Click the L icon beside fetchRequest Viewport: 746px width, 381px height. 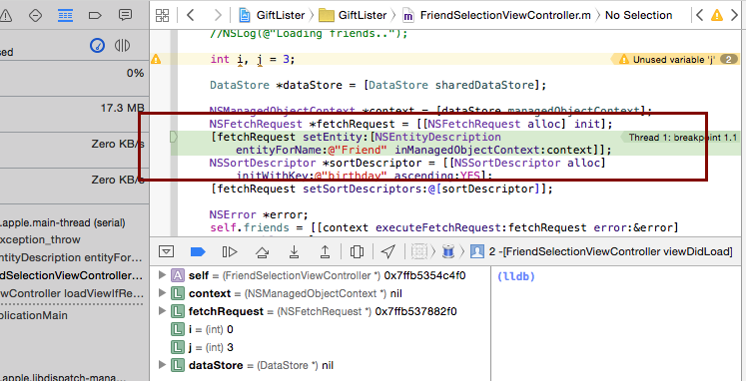(178, 311)
